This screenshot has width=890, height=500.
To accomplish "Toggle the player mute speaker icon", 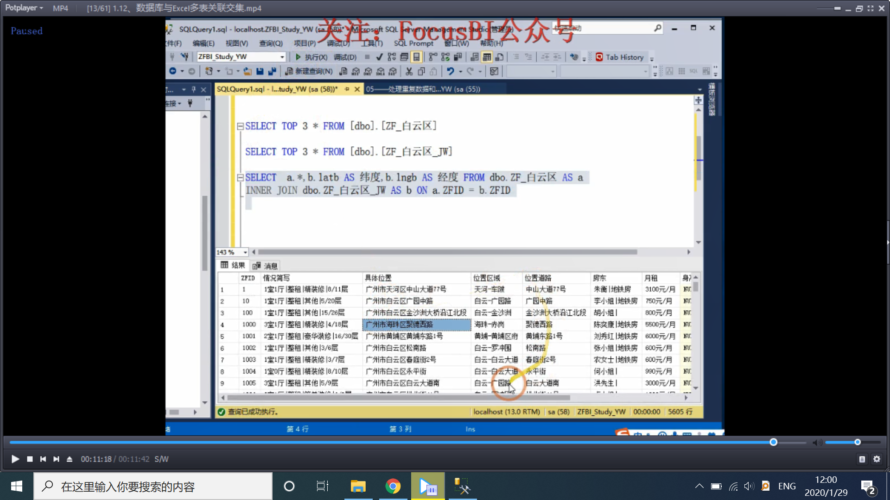I will [x=817, y=443].
